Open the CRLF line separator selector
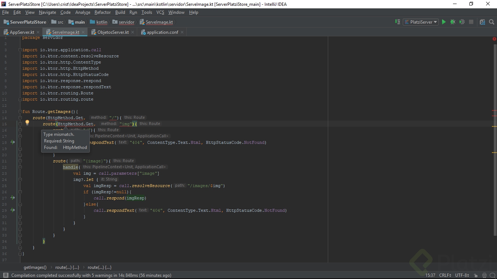497x279 pixels. pyautogui.click(x=445, y=275)
